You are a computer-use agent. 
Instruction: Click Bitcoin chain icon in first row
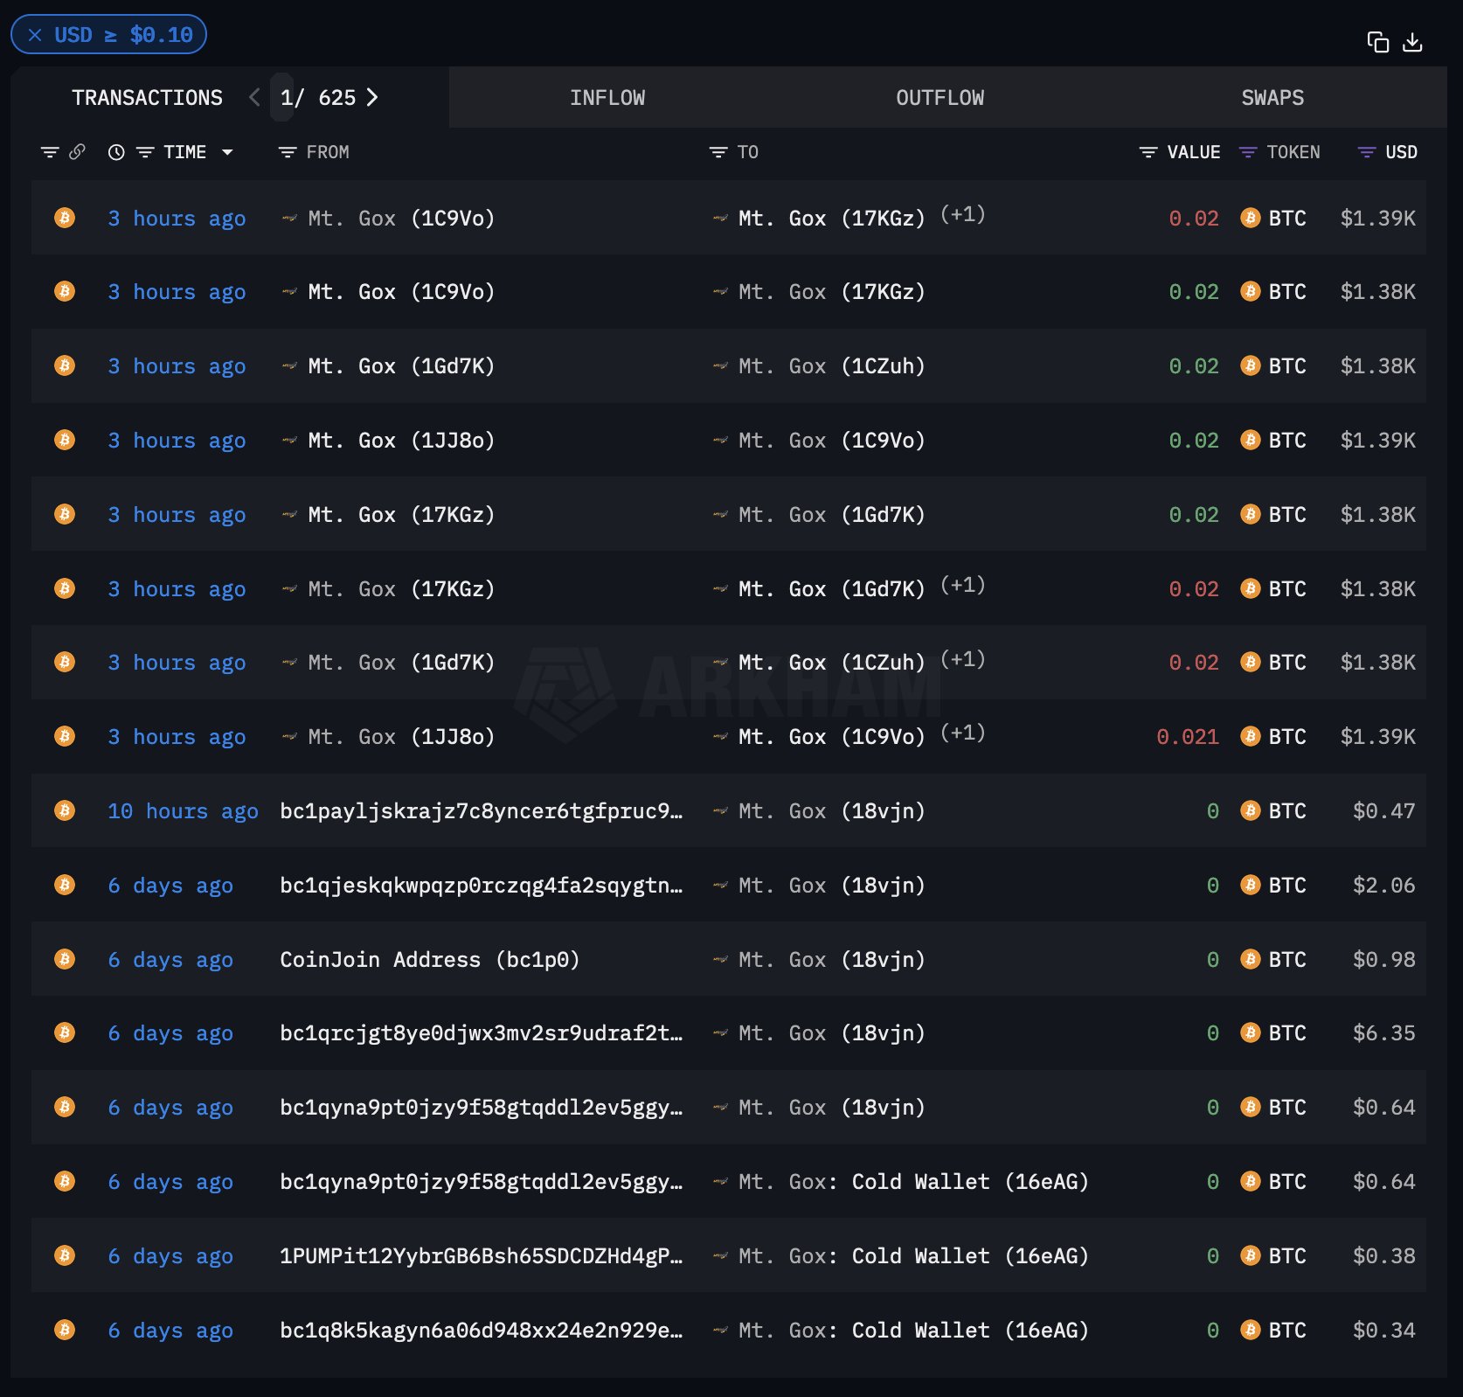point(65,218)
